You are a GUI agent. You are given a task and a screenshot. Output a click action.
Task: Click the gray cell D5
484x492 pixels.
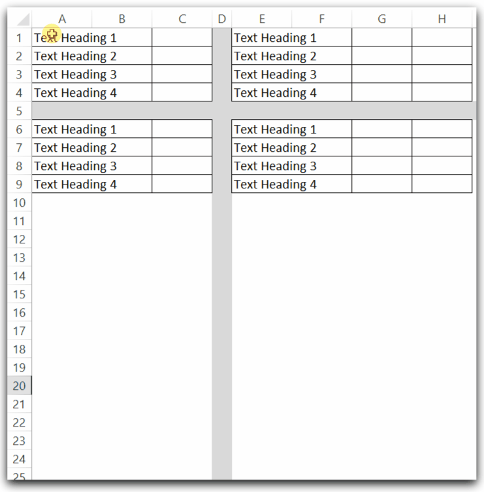click(222, 111)
